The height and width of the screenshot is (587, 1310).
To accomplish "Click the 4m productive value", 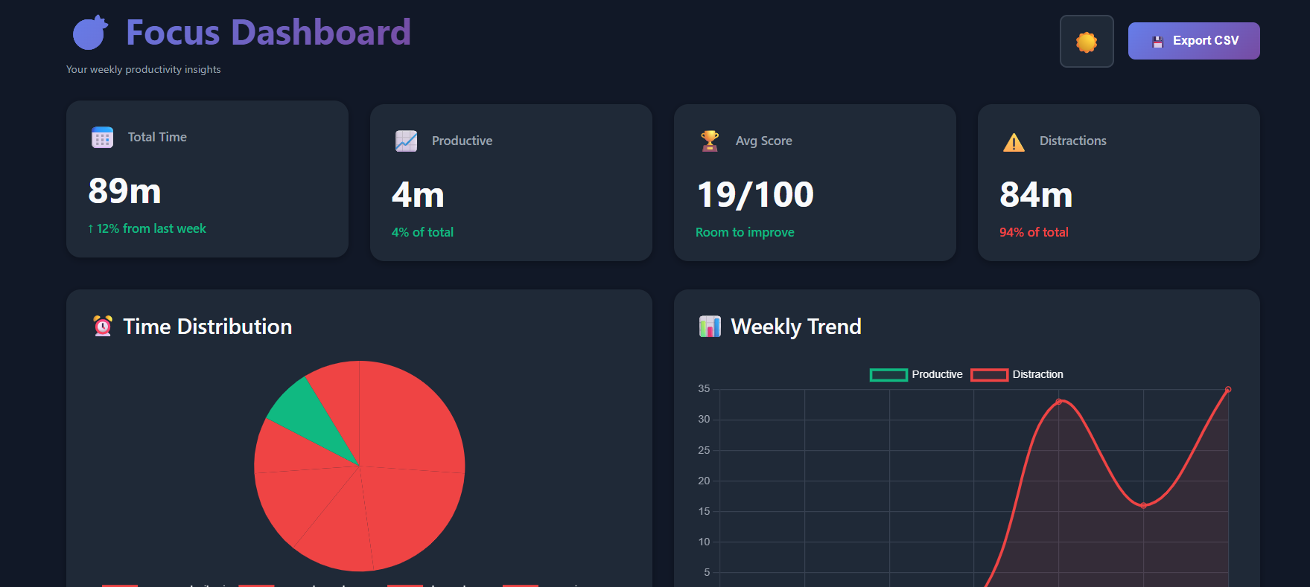I will point(418,195).
